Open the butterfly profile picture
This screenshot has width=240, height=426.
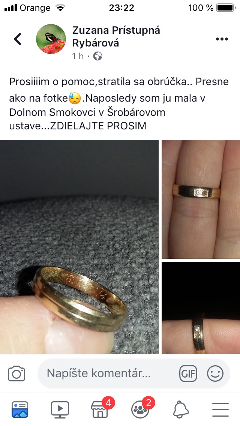pos(51,39)
